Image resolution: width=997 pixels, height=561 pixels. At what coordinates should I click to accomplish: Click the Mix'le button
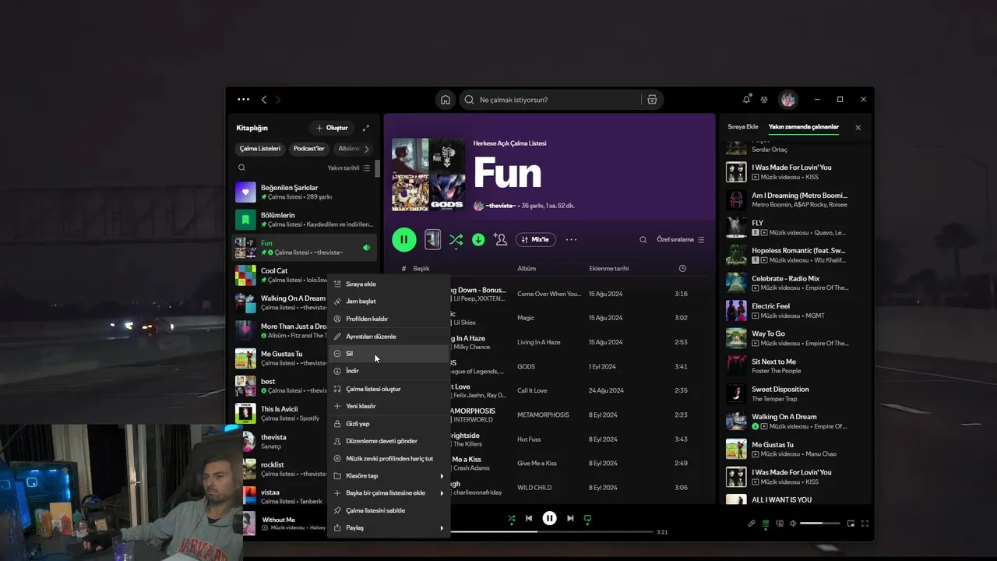pos(535,239)
